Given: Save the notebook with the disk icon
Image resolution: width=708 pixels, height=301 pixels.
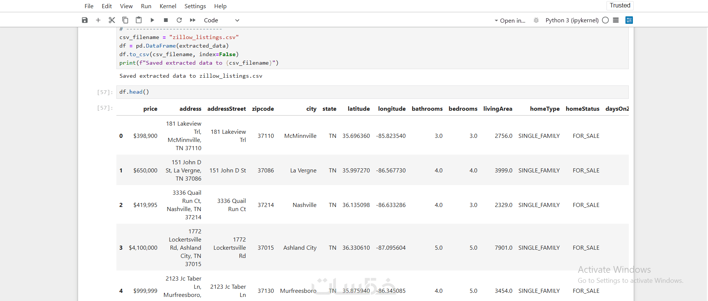Looking at the screenshot, I should 85,20.
